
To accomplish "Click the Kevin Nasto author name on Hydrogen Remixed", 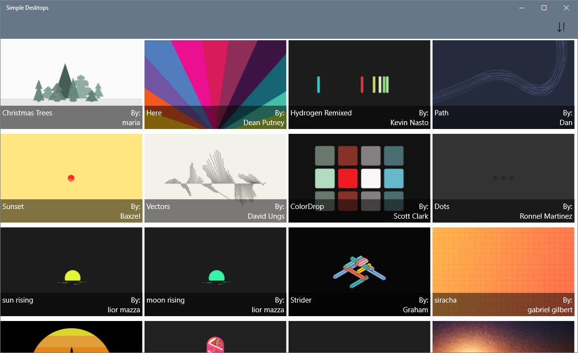I will pos(409,122).
